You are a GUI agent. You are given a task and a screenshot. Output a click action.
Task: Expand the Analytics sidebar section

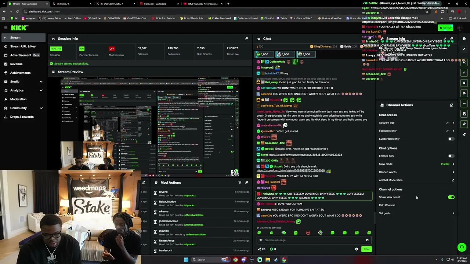pyautogui.click(x=41, y=90)
